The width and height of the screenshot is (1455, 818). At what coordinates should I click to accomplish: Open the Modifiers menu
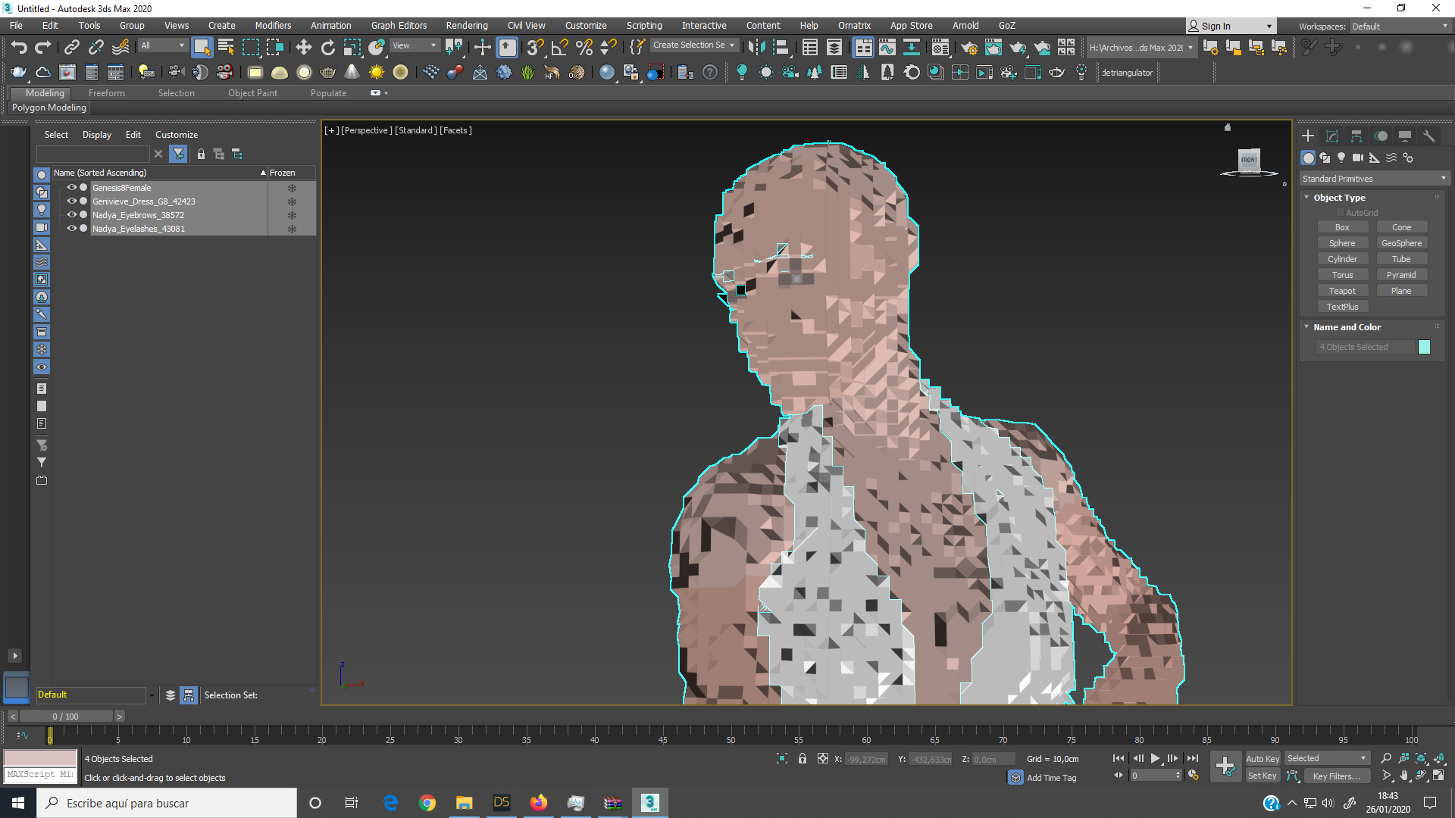click(x=273, y=26)
